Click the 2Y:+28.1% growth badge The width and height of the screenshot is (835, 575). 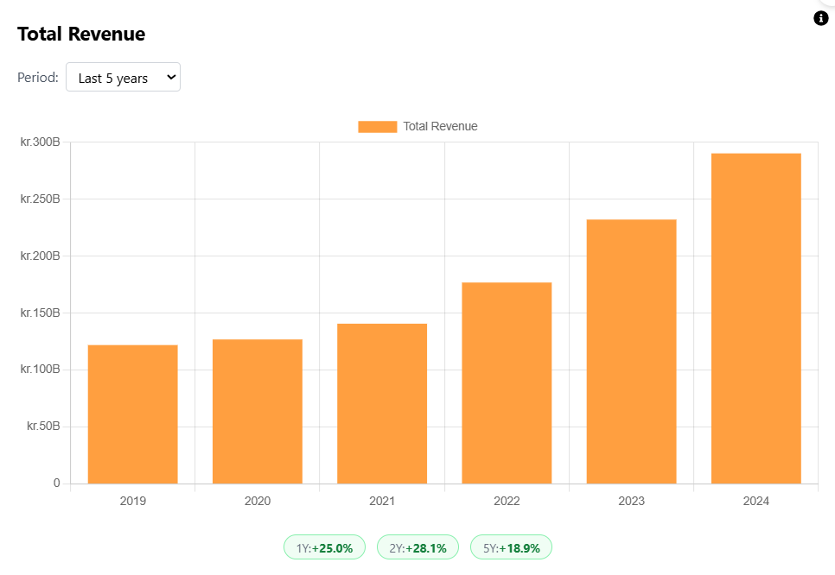tap(417, 547)
